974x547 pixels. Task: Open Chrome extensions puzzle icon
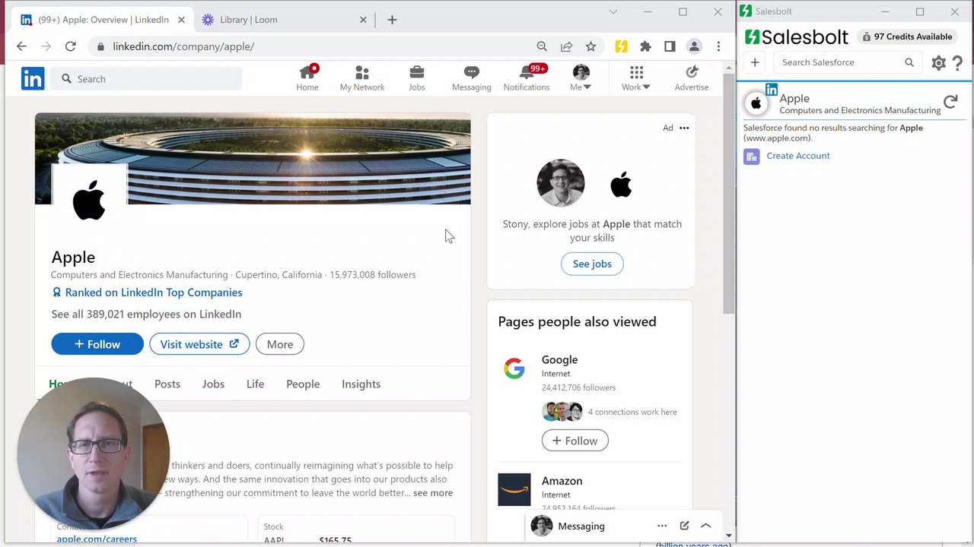(645, 46)
